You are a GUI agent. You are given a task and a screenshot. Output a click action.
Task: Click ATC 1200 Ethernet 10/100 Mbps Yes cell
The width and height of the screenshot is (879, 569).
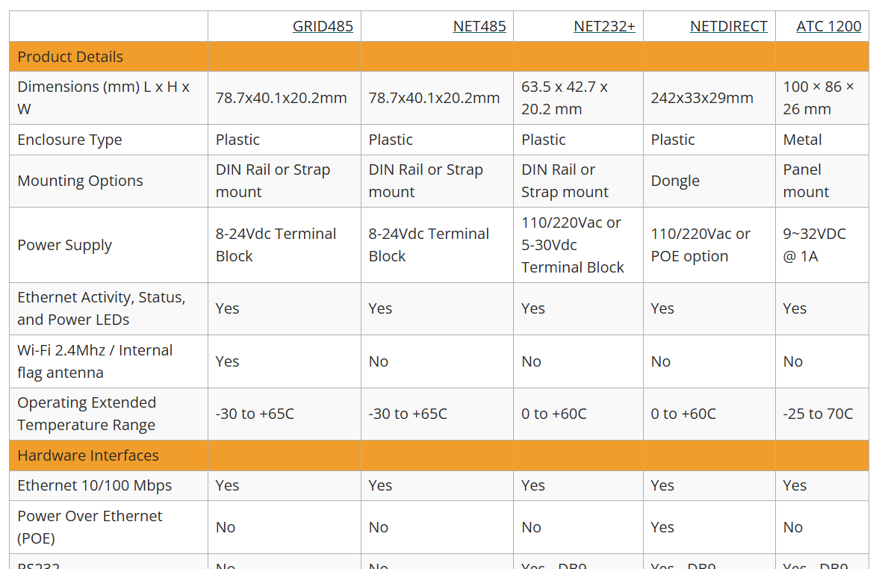[822, 485]
